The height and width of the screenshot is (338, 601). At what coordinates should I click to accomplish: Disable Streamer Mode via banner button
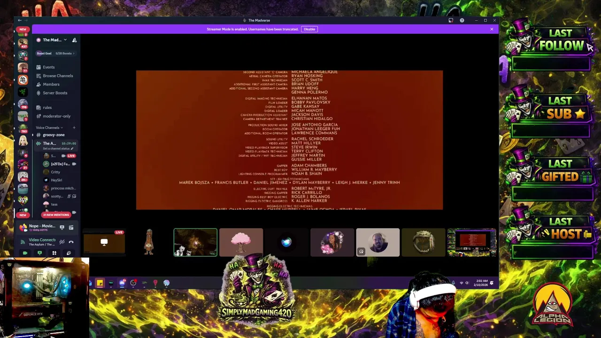pyautogui.click(x=309, y=29)
